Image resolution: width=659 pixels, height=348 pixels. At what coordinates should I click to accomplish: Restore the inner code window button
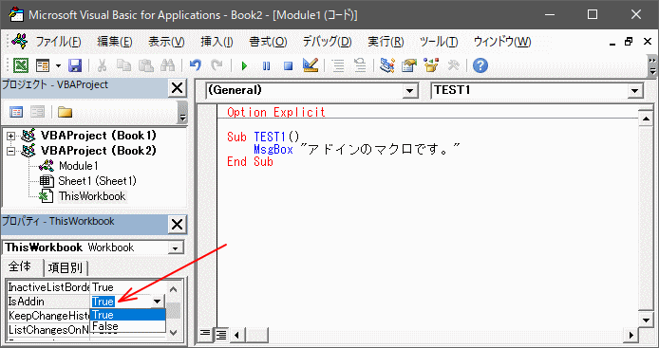coord(629,42)
